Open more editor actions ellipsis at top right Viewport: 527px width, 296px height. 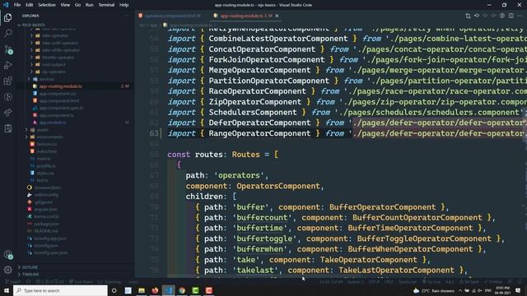pyautogui.click(x=520, y=16)
